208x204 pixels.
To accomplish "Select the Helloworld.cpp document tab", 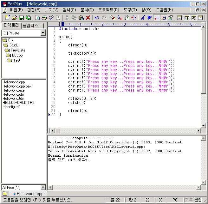I will pos(28,194).
